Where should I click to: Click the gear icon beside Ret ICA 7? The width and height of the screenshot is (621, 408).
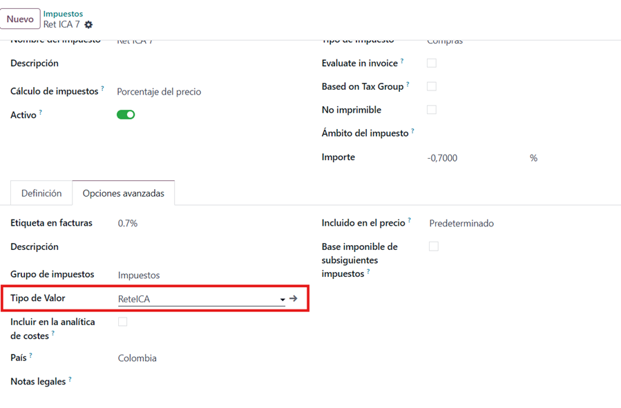88,25
